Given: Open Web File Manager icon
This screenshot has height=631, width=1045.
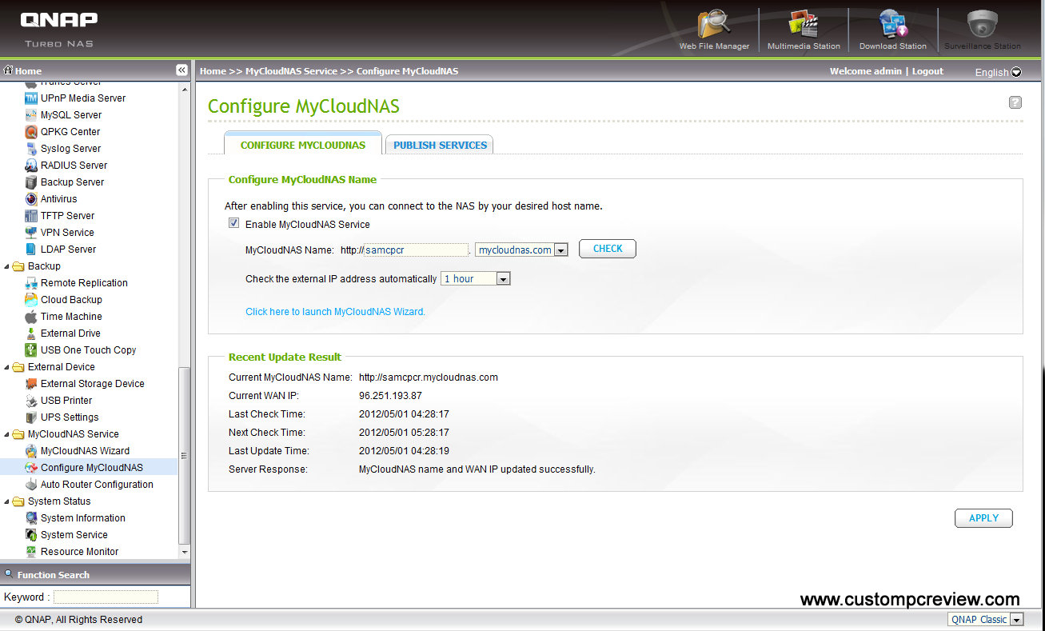Looking at the screenshot, I should (x=714, y=25).
